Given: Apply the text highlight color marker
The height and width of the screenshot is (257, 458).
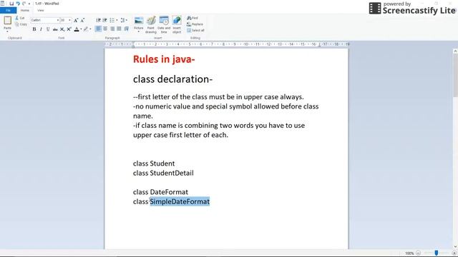Looking at the screenshot, I should click(x=86, y=29).
